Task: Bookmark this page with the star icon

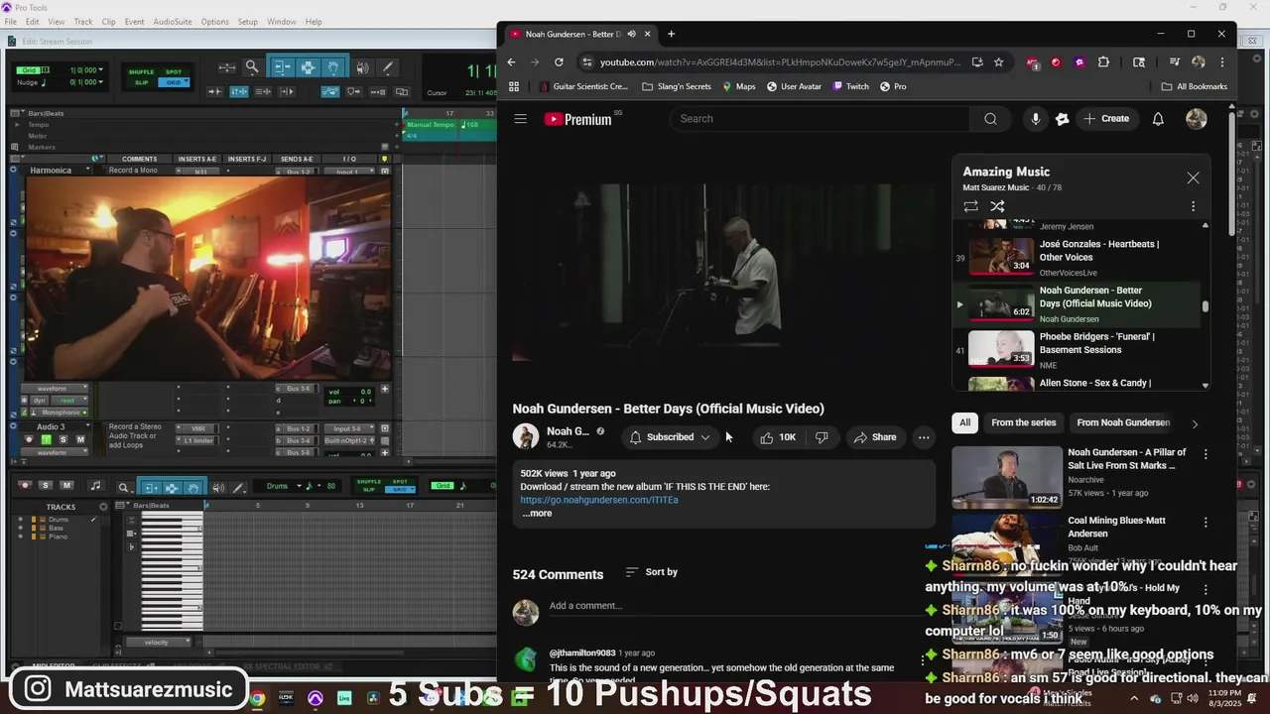Action: click(998, 61)
